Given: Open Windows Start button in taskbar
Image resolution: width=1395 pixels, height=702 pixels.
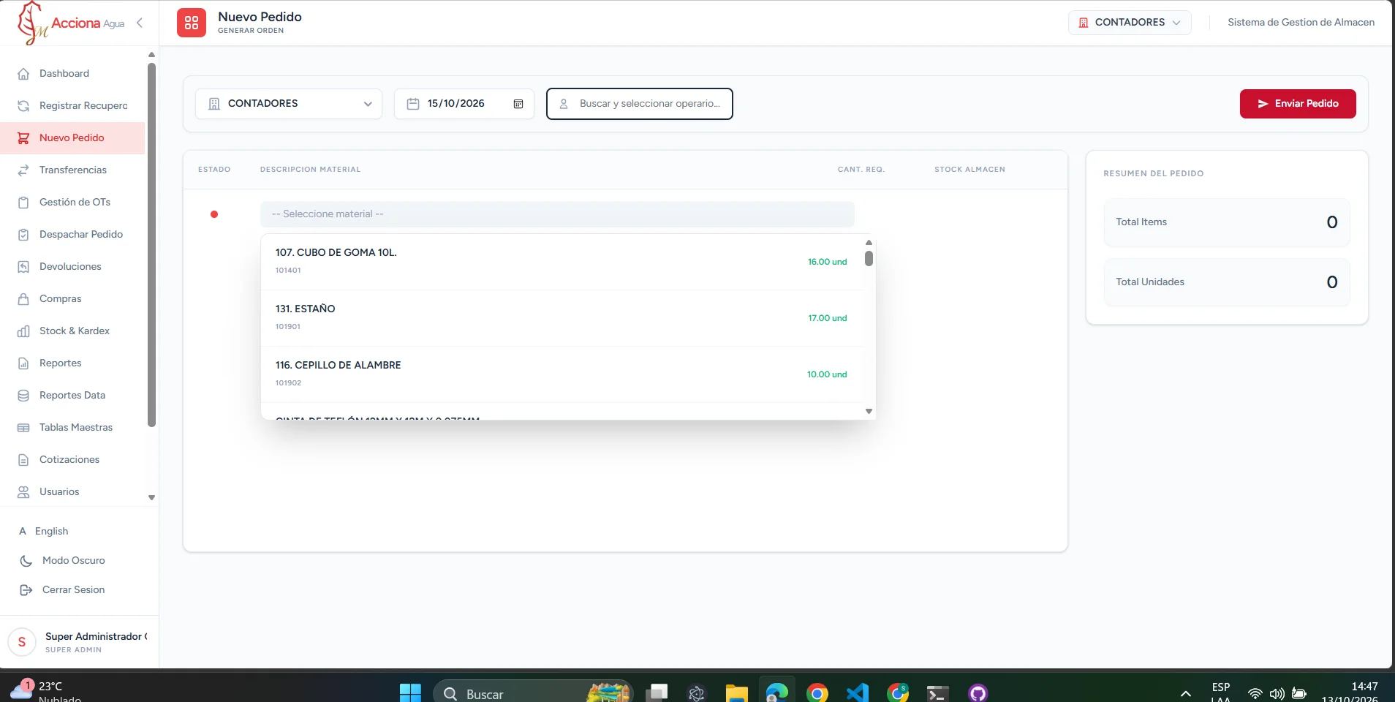Looking at the screenshot, I should [x=410, y=693].
